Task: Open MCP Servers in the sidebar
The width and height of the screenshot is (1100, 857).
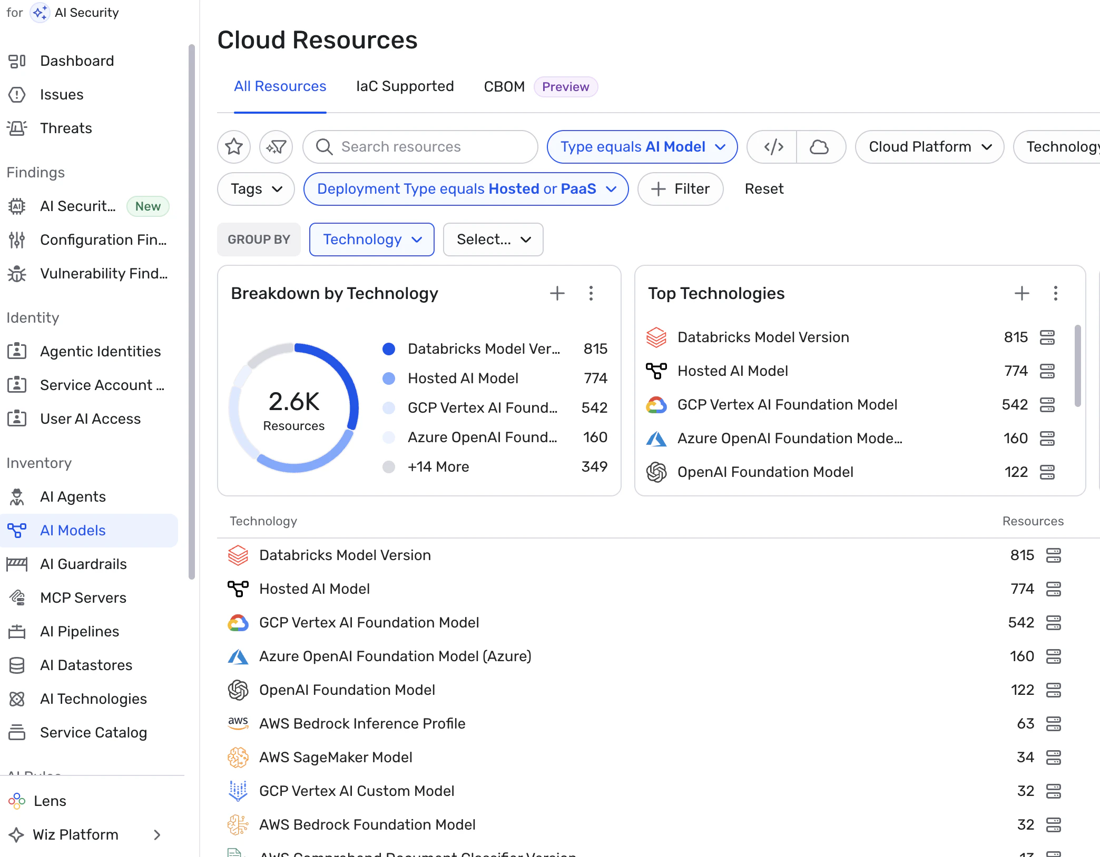Action: pyautogui.click(x=83, y=597)
